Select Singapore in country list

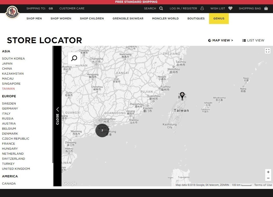pos(11,84)
